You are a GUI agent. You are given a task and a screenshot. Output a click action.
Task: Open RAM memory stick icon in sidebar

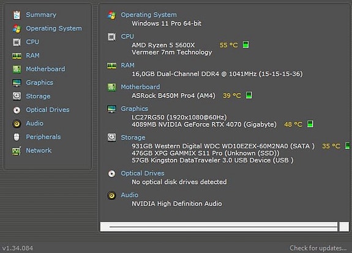click(x=17, y=56)
